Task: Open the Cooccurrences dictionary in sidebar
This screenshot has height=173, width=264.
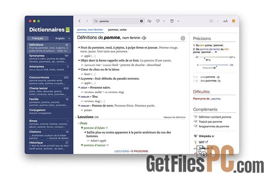Action: (x=49, y=80)
